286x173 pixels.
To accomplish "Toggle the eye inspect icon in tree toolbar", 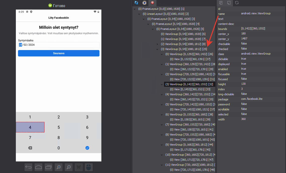I will tap(144, 3).
